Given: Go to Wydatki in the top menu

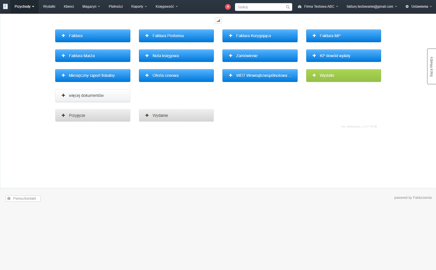Looking at the screenshot, I should 49,7.
